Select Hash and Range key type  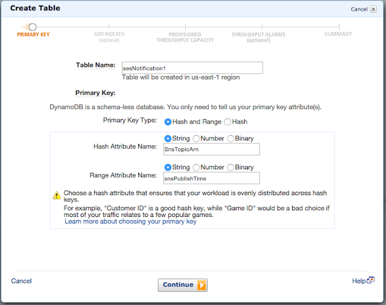pos(168,122)
